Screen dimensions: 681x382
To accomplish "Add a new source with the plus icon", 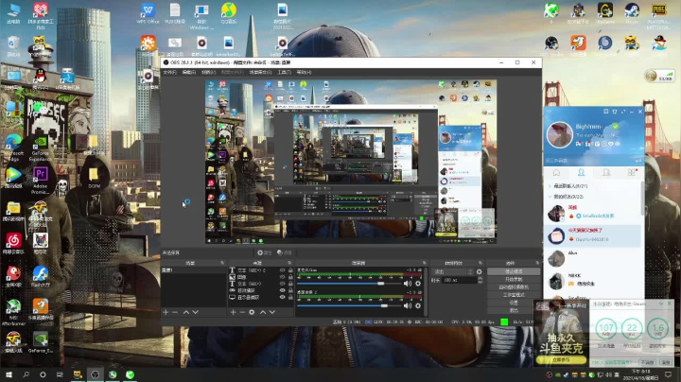I will [x=233, y=312].
